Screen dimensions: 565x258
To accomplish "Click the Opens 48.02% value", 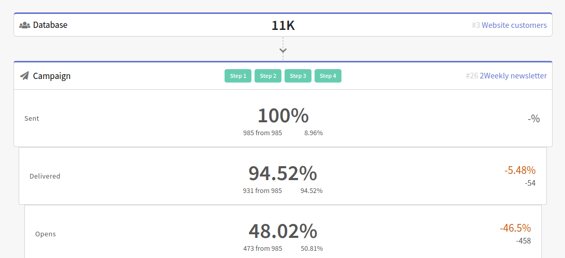I will tap(283, 231).
